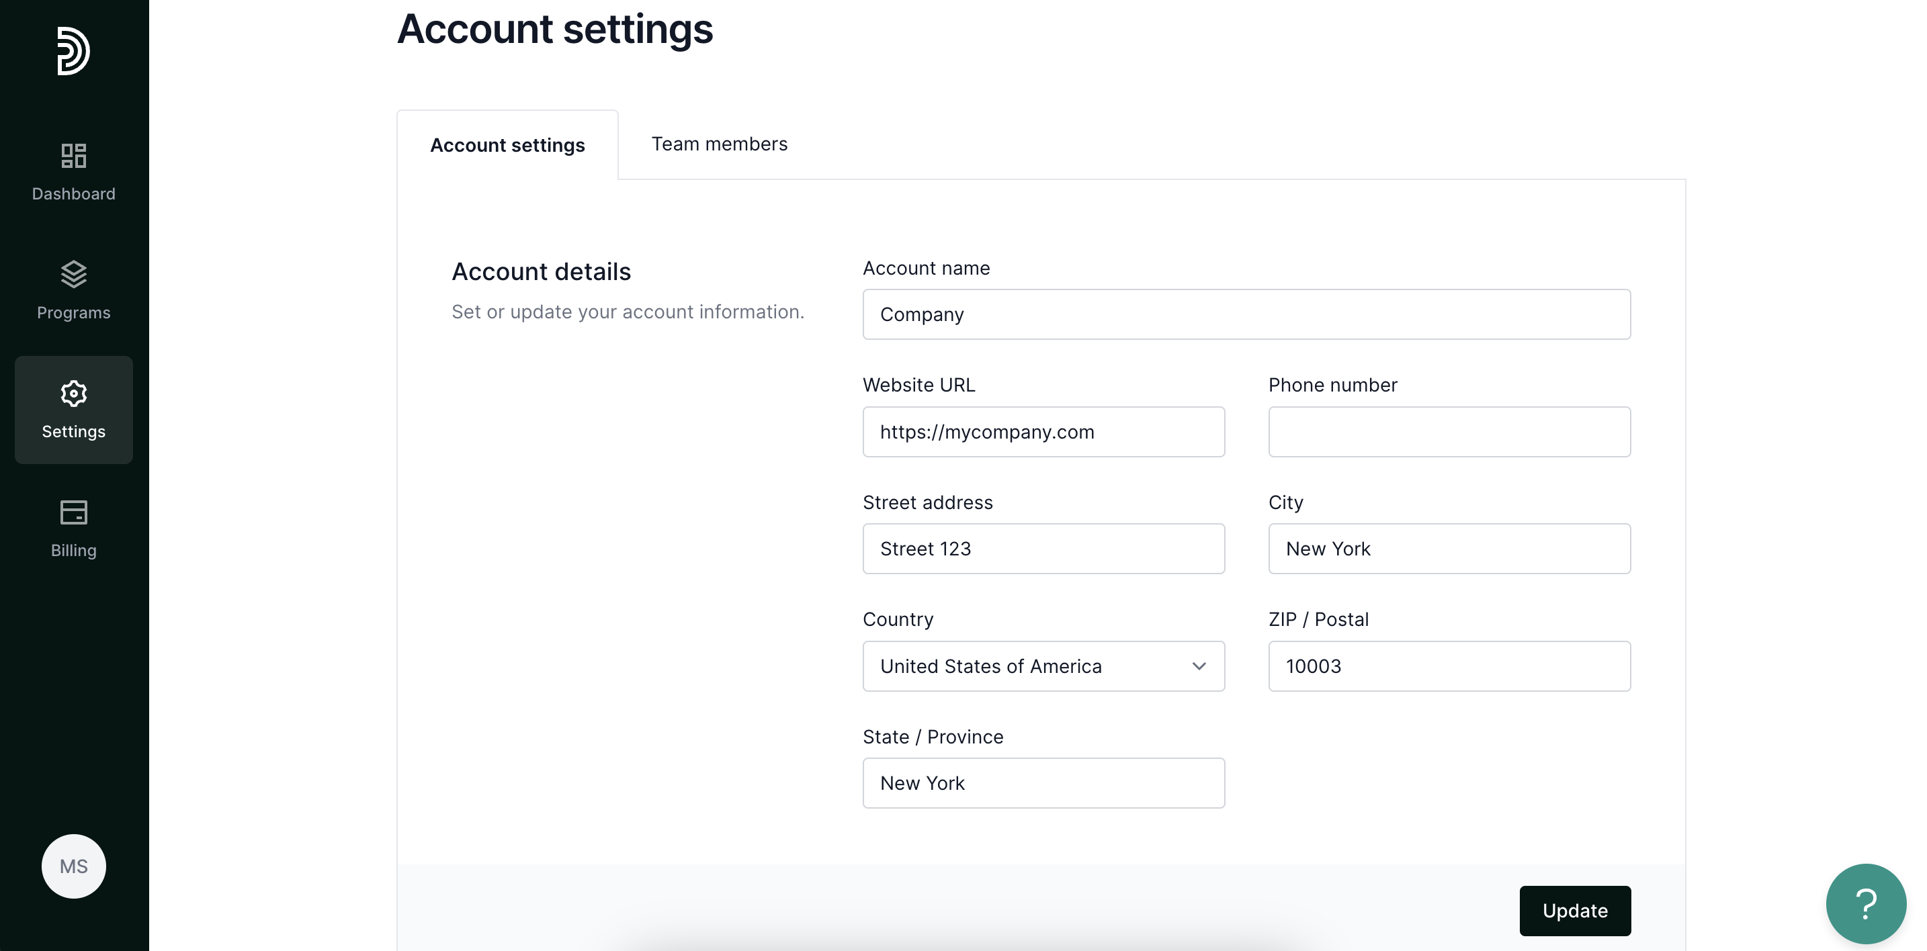Screen dimensions: 1927x951
Task: Open the Billing section
Action: [x=73, y=529]
